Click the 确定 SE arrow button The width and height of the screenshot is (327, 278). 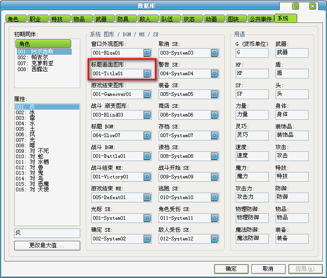tap(147, 239)
